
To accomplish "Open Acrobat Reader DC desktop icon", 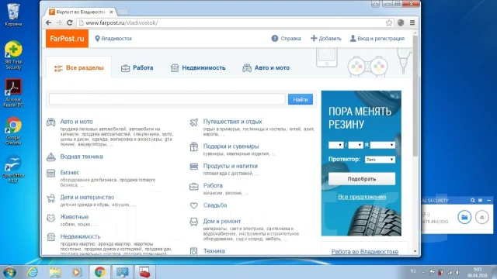I will [13, 93].
